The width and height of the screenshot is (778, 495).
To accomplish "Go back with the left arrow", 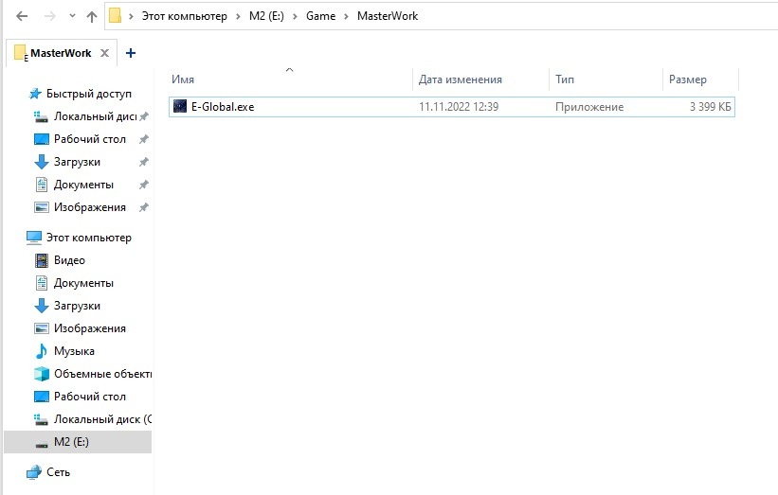I will (x=22, y=16).
